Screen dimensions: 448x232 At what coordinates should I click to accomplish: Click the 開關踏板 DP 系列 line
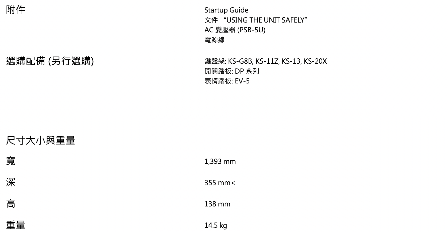(x=232, y=71)
